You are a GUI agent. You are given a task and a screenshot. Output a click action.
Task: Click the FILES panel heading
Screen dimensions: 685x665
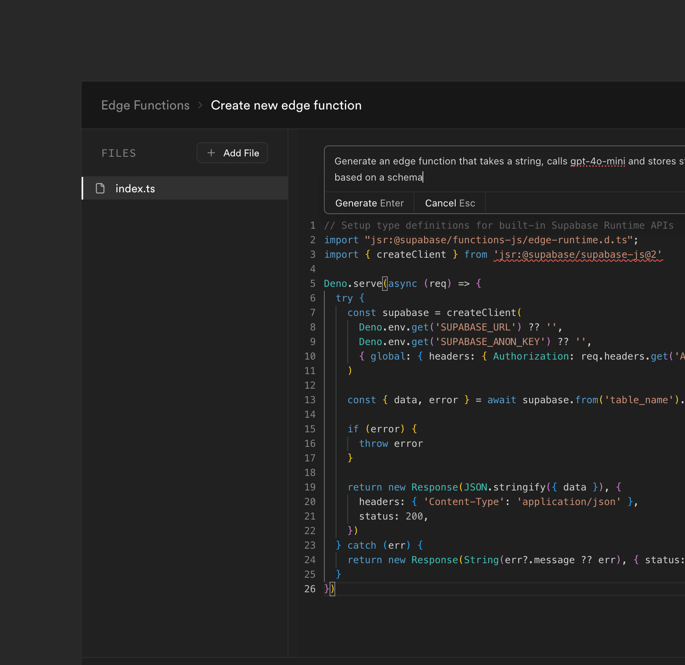(x=119, y=153)
